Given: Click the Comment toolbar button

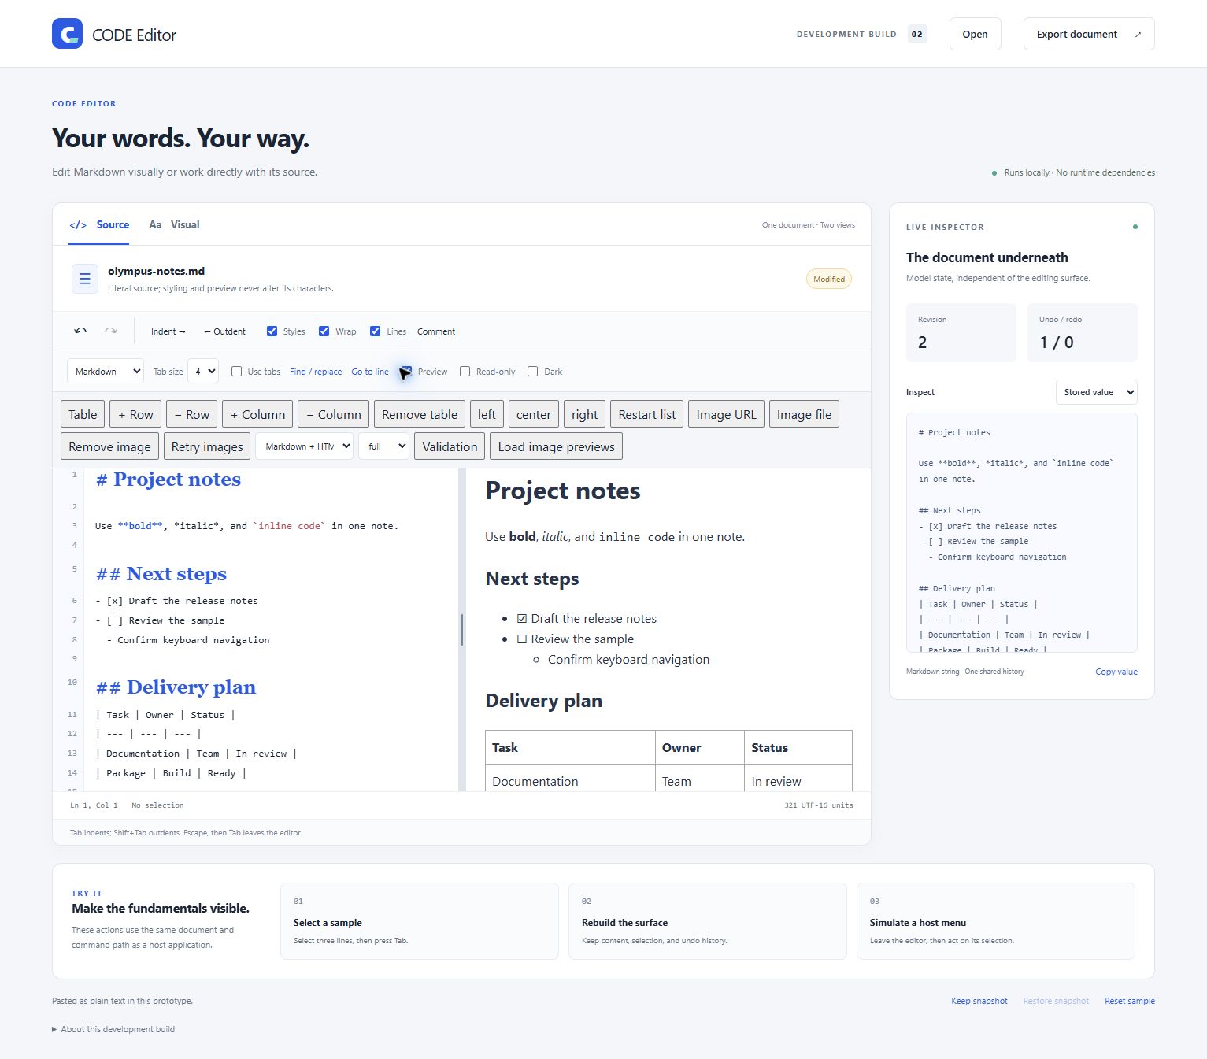Looking at the screenshot, I should 436,331.
